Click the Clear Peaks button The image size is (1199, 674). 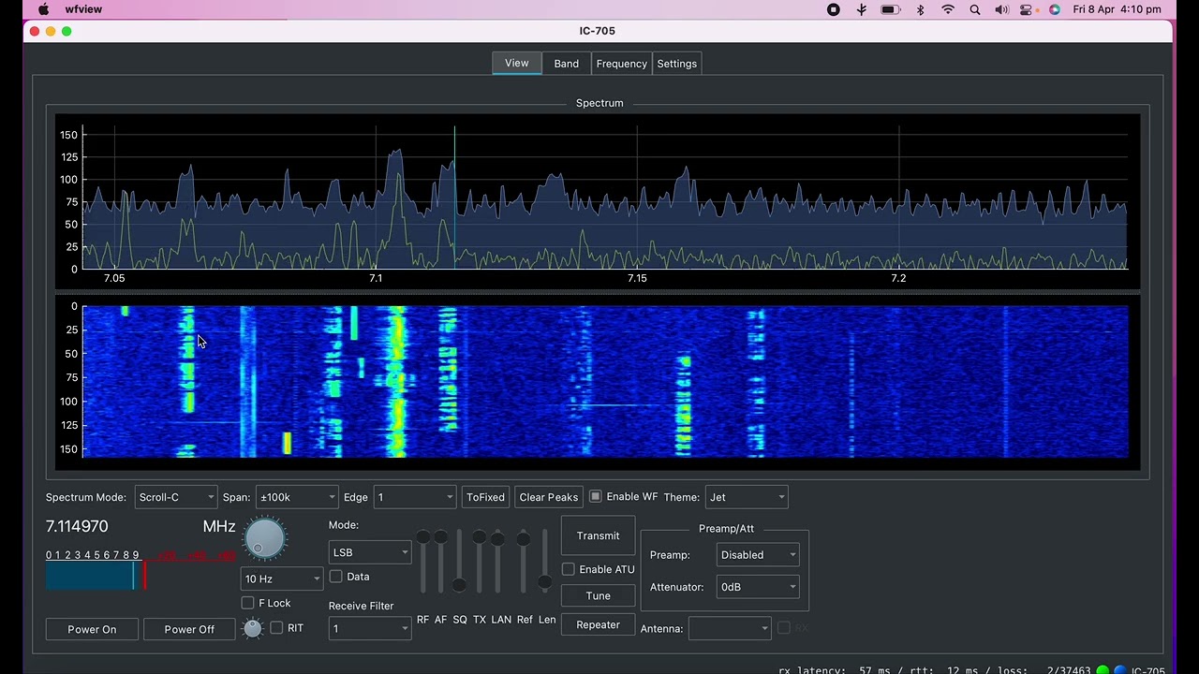tap(548, 497)
